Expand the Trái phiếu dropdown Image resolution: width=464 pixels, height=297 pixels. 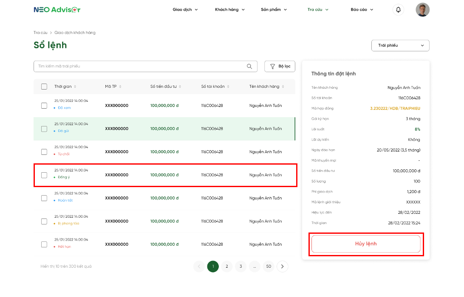pos(400,45)
